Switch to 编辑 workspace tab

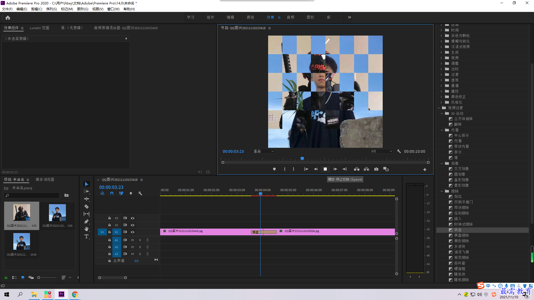pyautogui.click(x=230, y=17)
